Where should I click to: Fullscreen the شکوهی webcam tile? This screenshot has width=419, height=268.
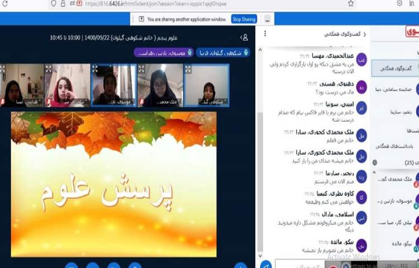pos(188,69)
